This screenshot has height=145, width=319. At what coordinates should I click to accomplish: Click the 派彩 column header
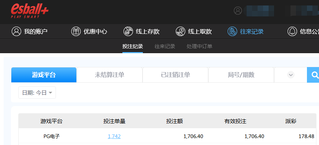[291, 121]
